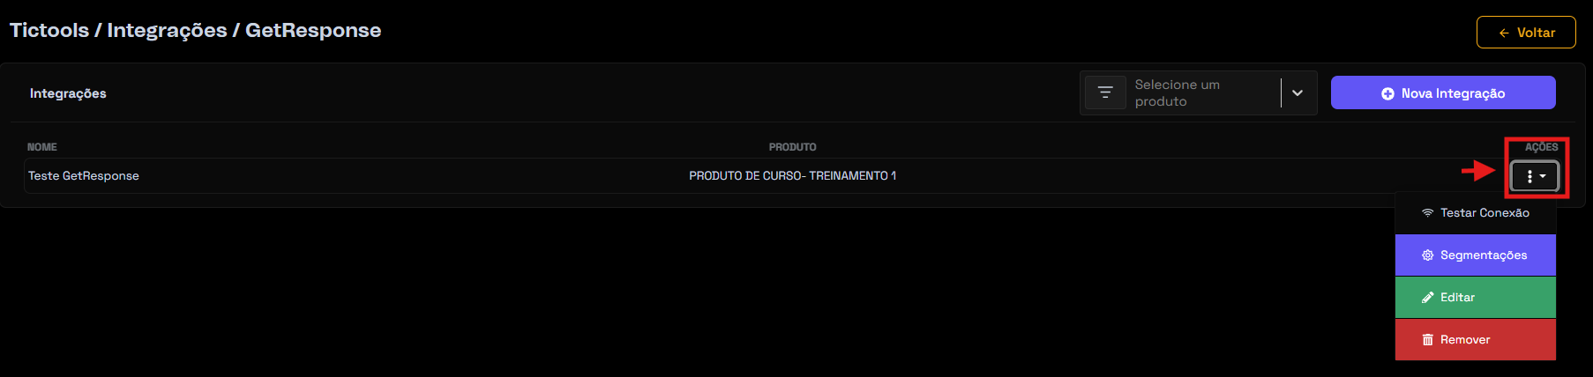Click the trash icon beside Remover

[x=1427, y=340]
